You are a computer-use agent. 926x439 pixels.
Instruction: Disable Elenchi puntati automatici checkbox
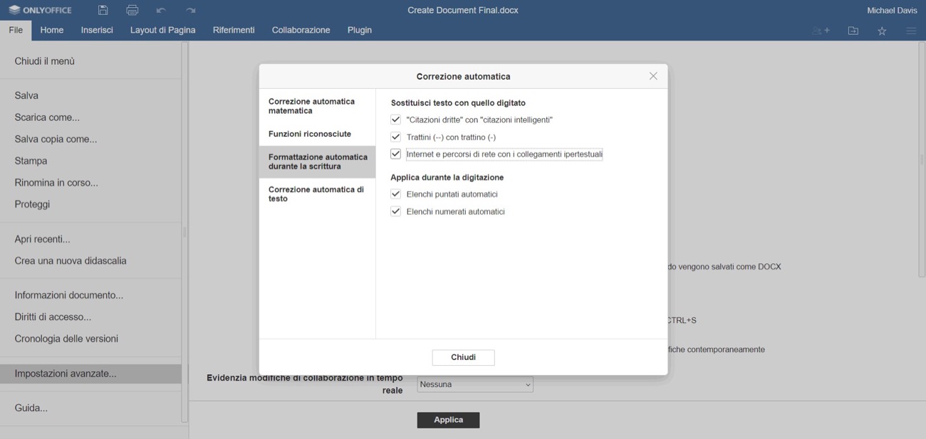396,194
